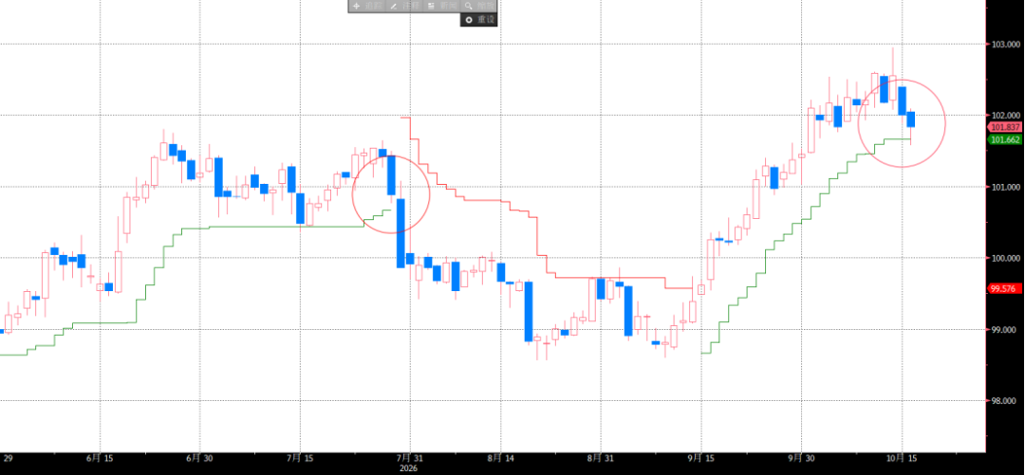
Task: Click the 8月 31 date axis label
Action: [601, 459]
